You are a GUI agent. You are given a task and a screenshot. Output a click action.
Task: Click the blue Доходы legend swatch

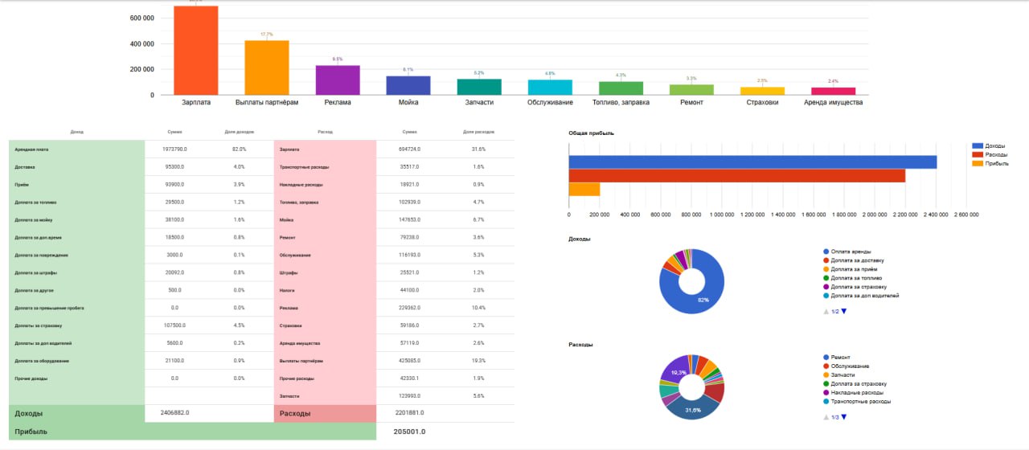point(978,145)
